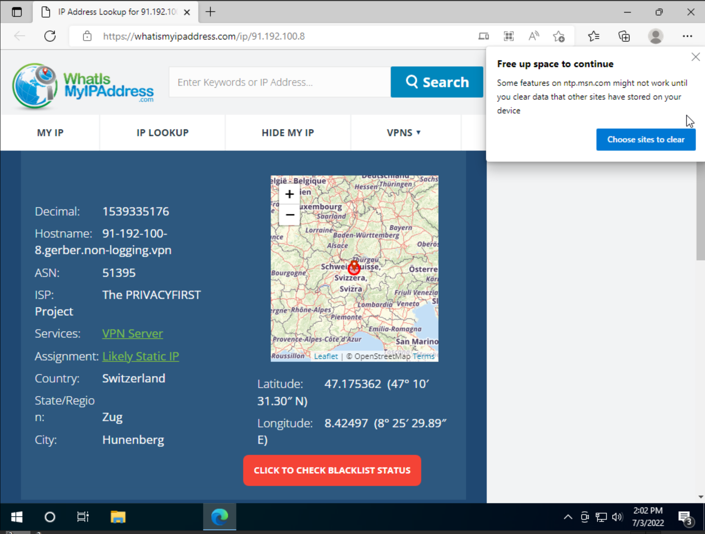
Task: Expand the VPNS dropdown menu
Action: click(x=403, y=133)
